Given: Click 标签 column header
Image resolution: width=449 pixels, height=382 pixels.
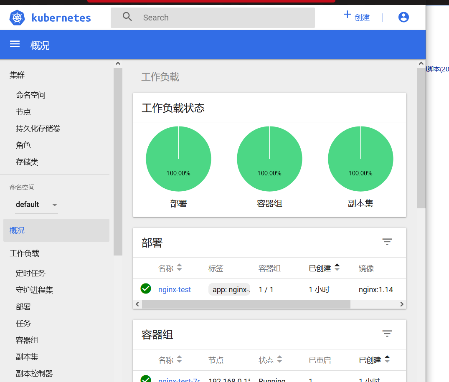Looking at the screenshot, I should click(x=216, y=268).
